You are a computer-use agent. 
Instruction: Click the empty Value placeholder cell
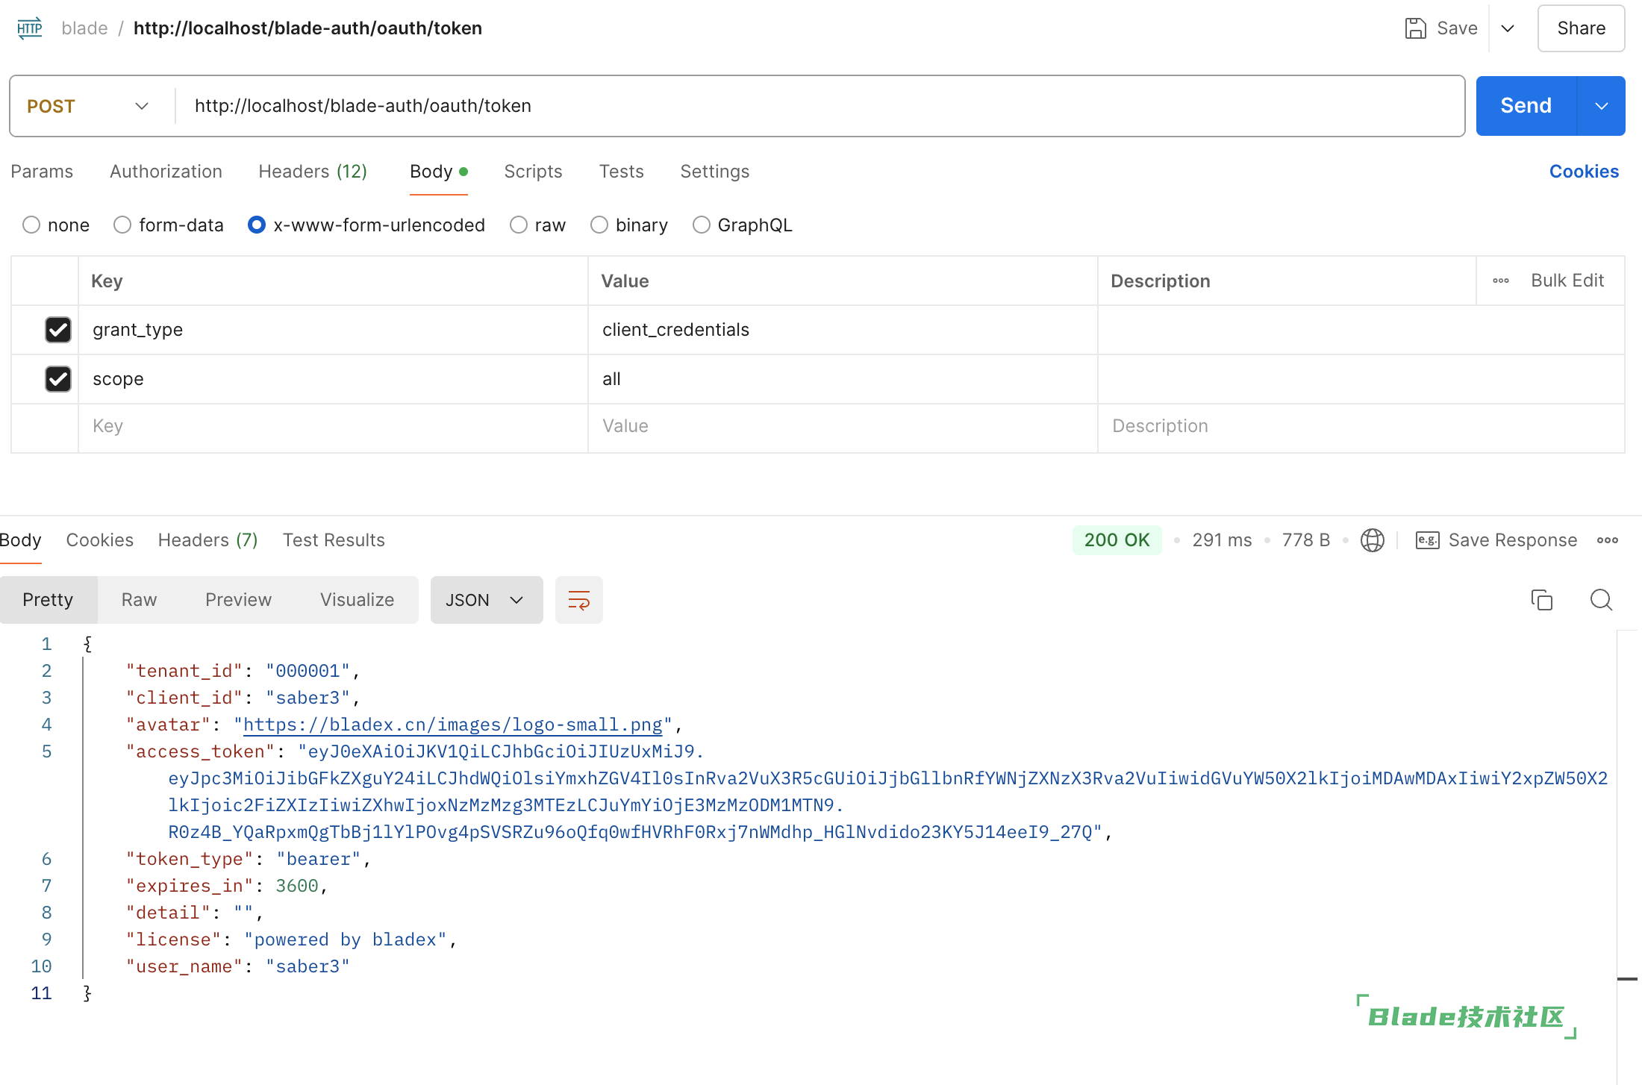tap(843, 428)
